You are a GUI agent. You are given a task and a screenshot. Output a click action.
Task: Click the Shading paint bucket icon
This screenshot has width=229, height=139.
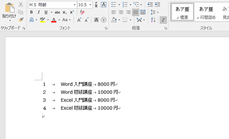[114, 20]
